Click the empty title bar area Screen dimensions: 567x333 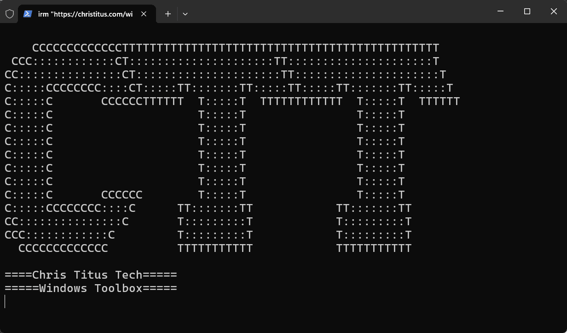[341, 12]
